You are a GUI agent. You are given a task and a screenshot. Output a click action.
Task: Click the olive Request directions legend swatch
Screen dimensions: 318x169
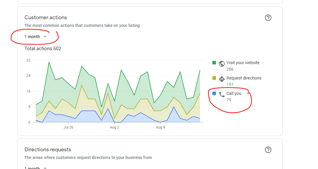(214, 78)
